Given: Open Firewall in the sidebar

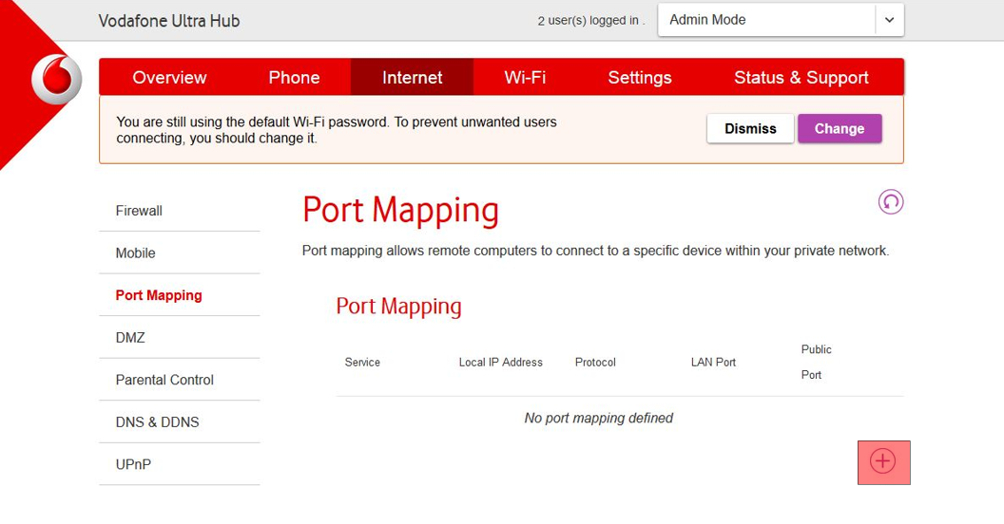Looking at the screenshot, I should coord(139,211).
